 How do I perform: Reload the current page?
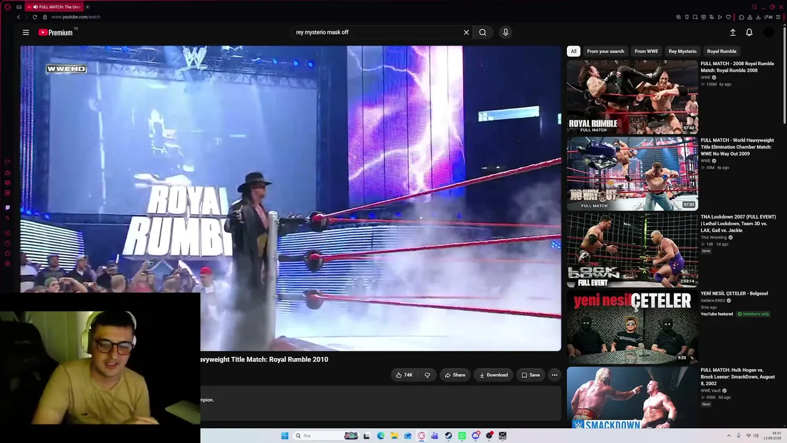(34, 17)
